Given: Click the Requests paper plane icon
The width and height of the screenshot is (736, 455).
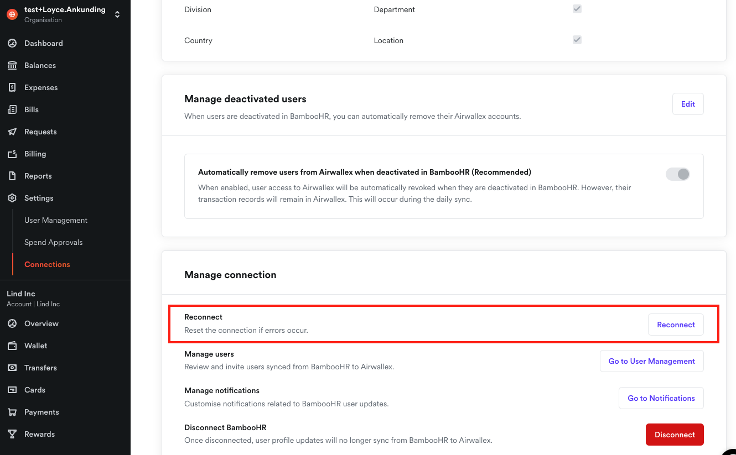Looking at the screenshot, I should (x=12, y=132).
